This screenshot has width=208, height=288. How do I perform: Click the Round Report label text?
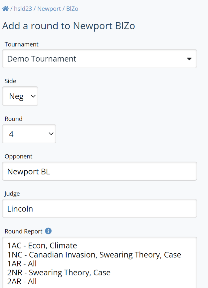pyautogui.click(x=24, y=231)
